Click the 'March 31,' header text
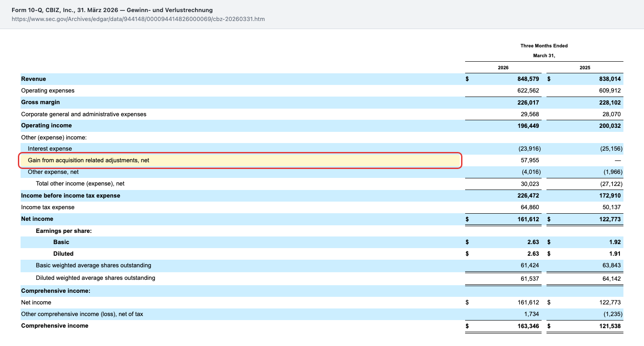Viewport: 644px width, 346px height. [x=544, y=55]
